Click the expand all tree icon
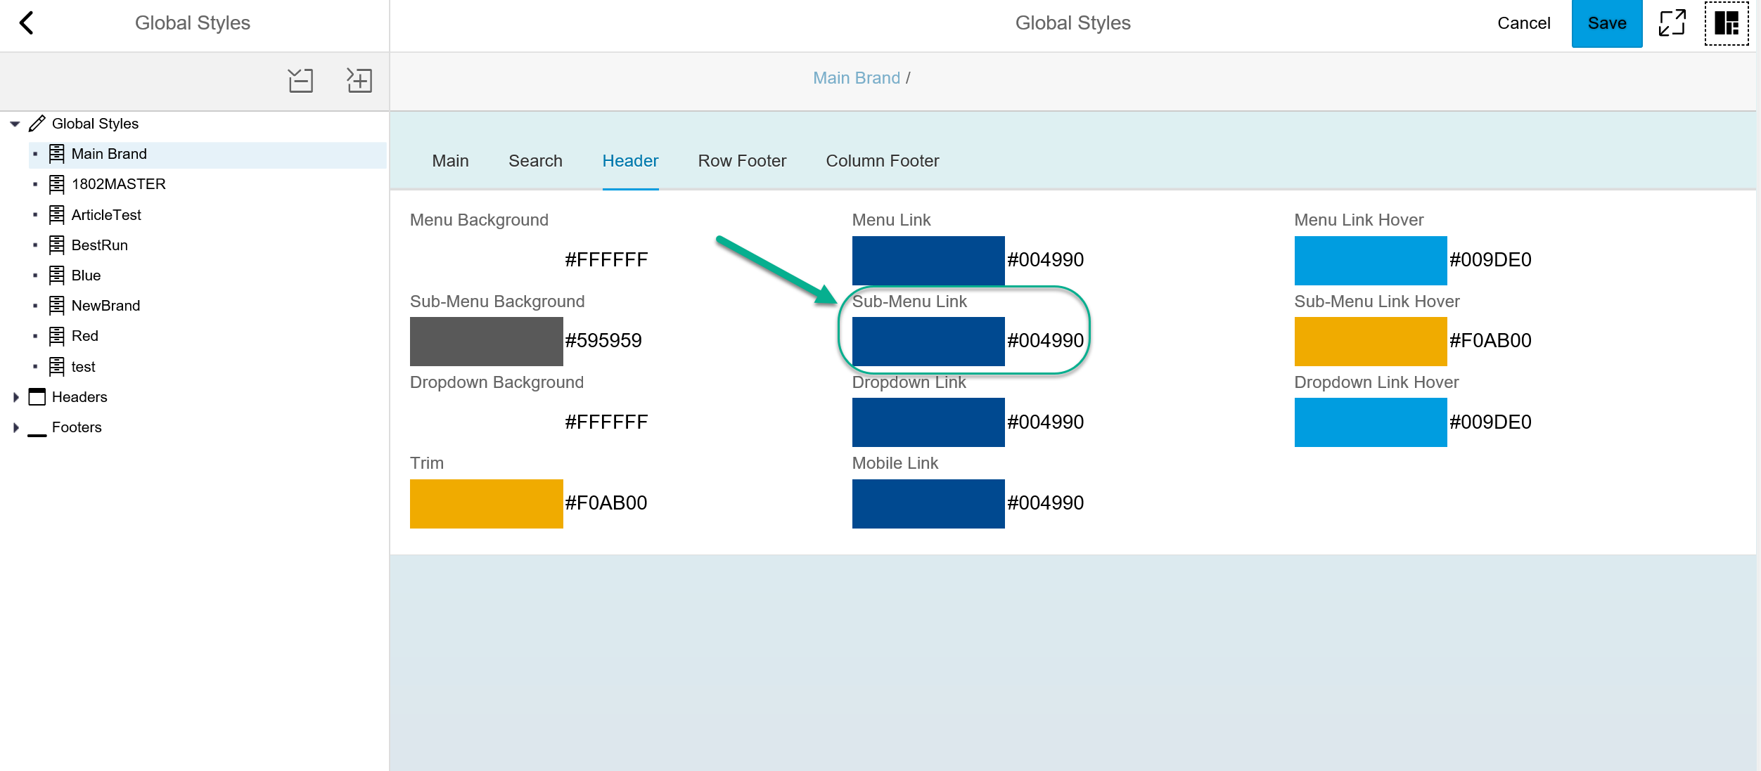The image size is (1761, 771). [359, 80]
